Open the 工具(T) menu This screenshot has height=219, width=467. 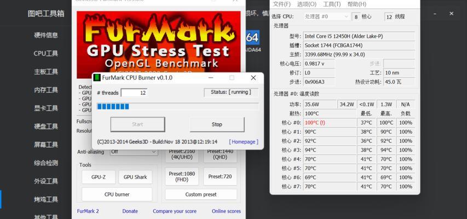point(332,4)
